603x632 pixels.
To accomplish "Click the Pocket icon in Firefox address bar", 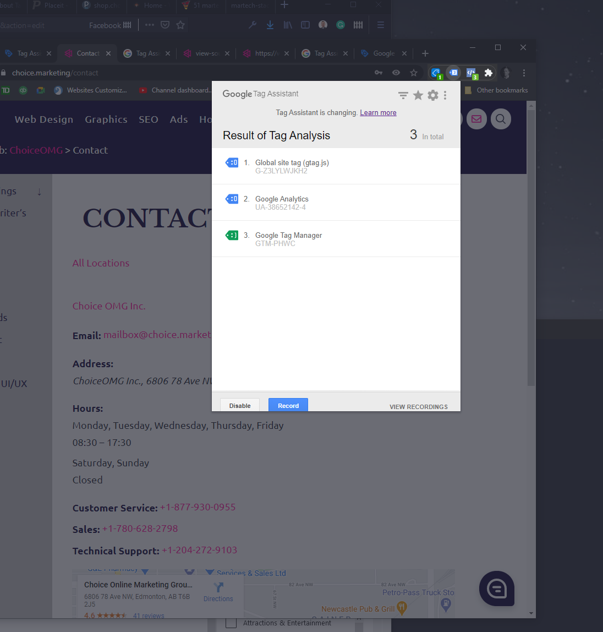I will coord(165,25).
